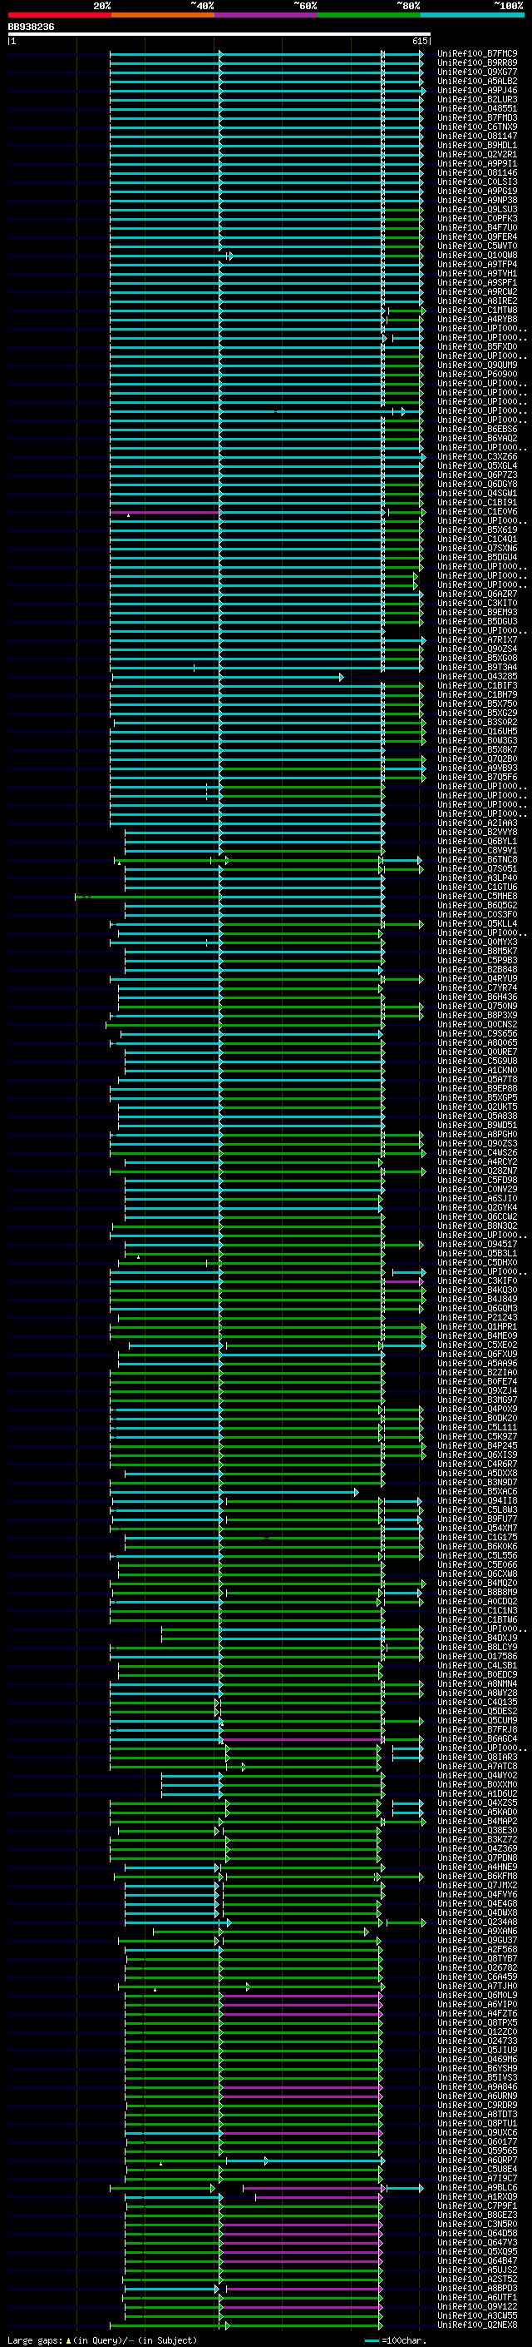Select UniRef100_Q4RYU9 hit

tap(477, 978)
